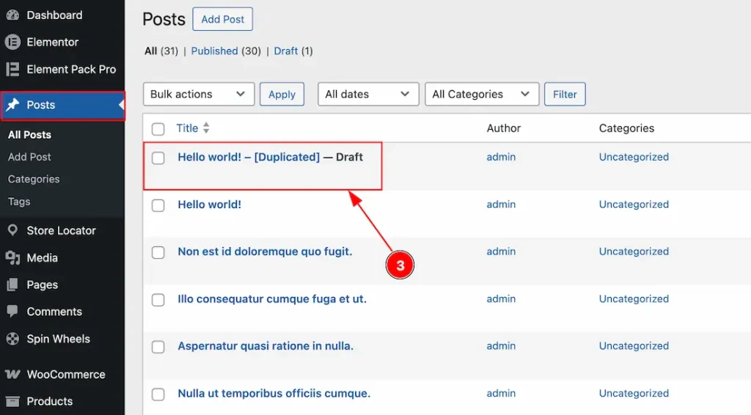Sort posts by Title column arrows
The image size is (751, 415).
(x=206, y=128)
